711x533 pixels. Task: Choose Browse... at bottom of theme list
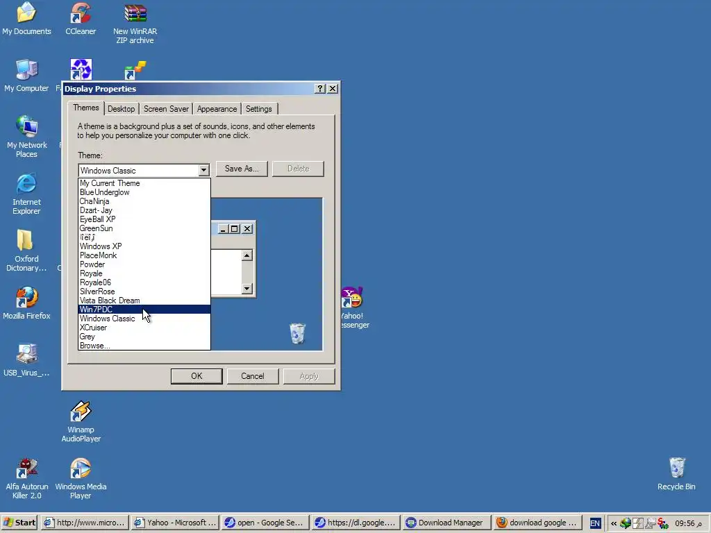144,346
